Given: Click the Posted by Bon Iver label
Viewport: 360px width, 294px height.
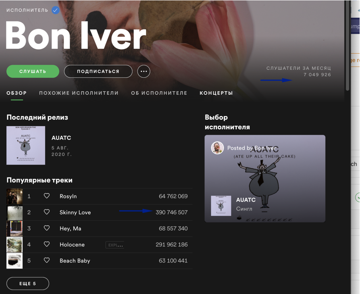Looking at the screenshot, I should coord(252,148).
